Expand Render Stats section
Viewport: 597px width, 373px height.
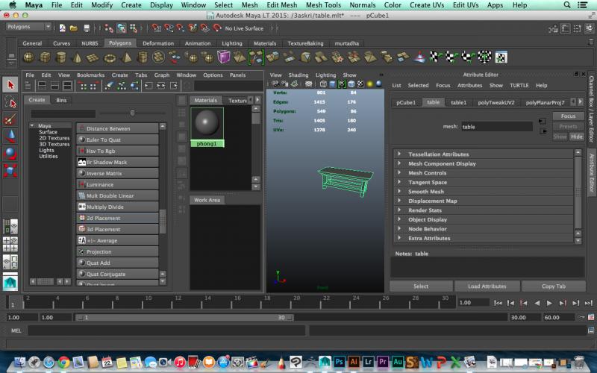tap(399, 210)
